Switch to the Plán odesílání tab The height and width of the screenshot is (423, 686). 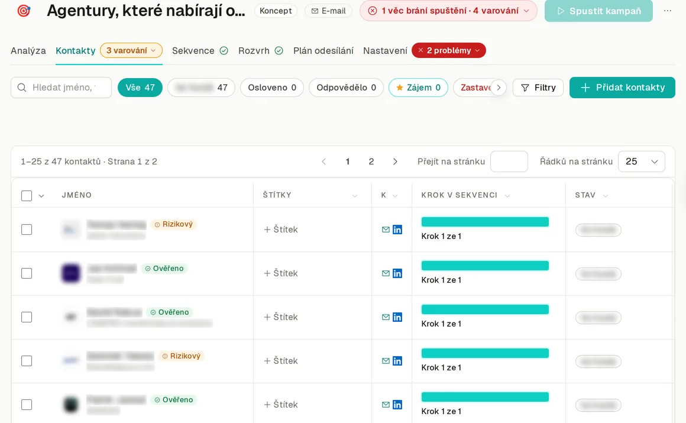[x=323, y=51]
